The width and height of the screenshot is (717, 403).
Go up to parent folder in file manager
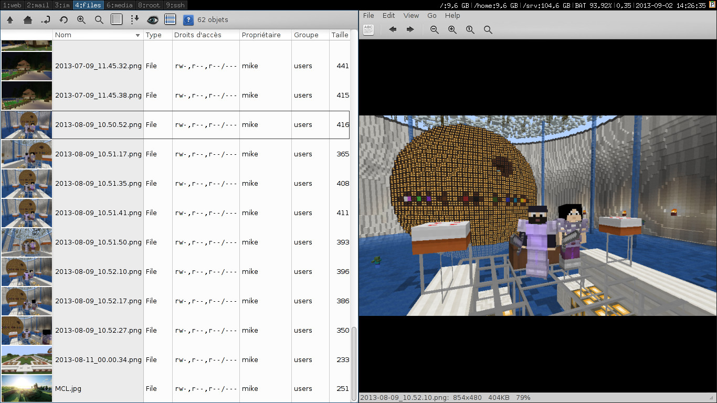click(x=10, y=20)
